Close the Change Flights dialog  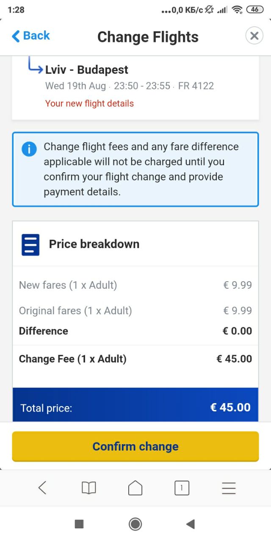(254, 36)
